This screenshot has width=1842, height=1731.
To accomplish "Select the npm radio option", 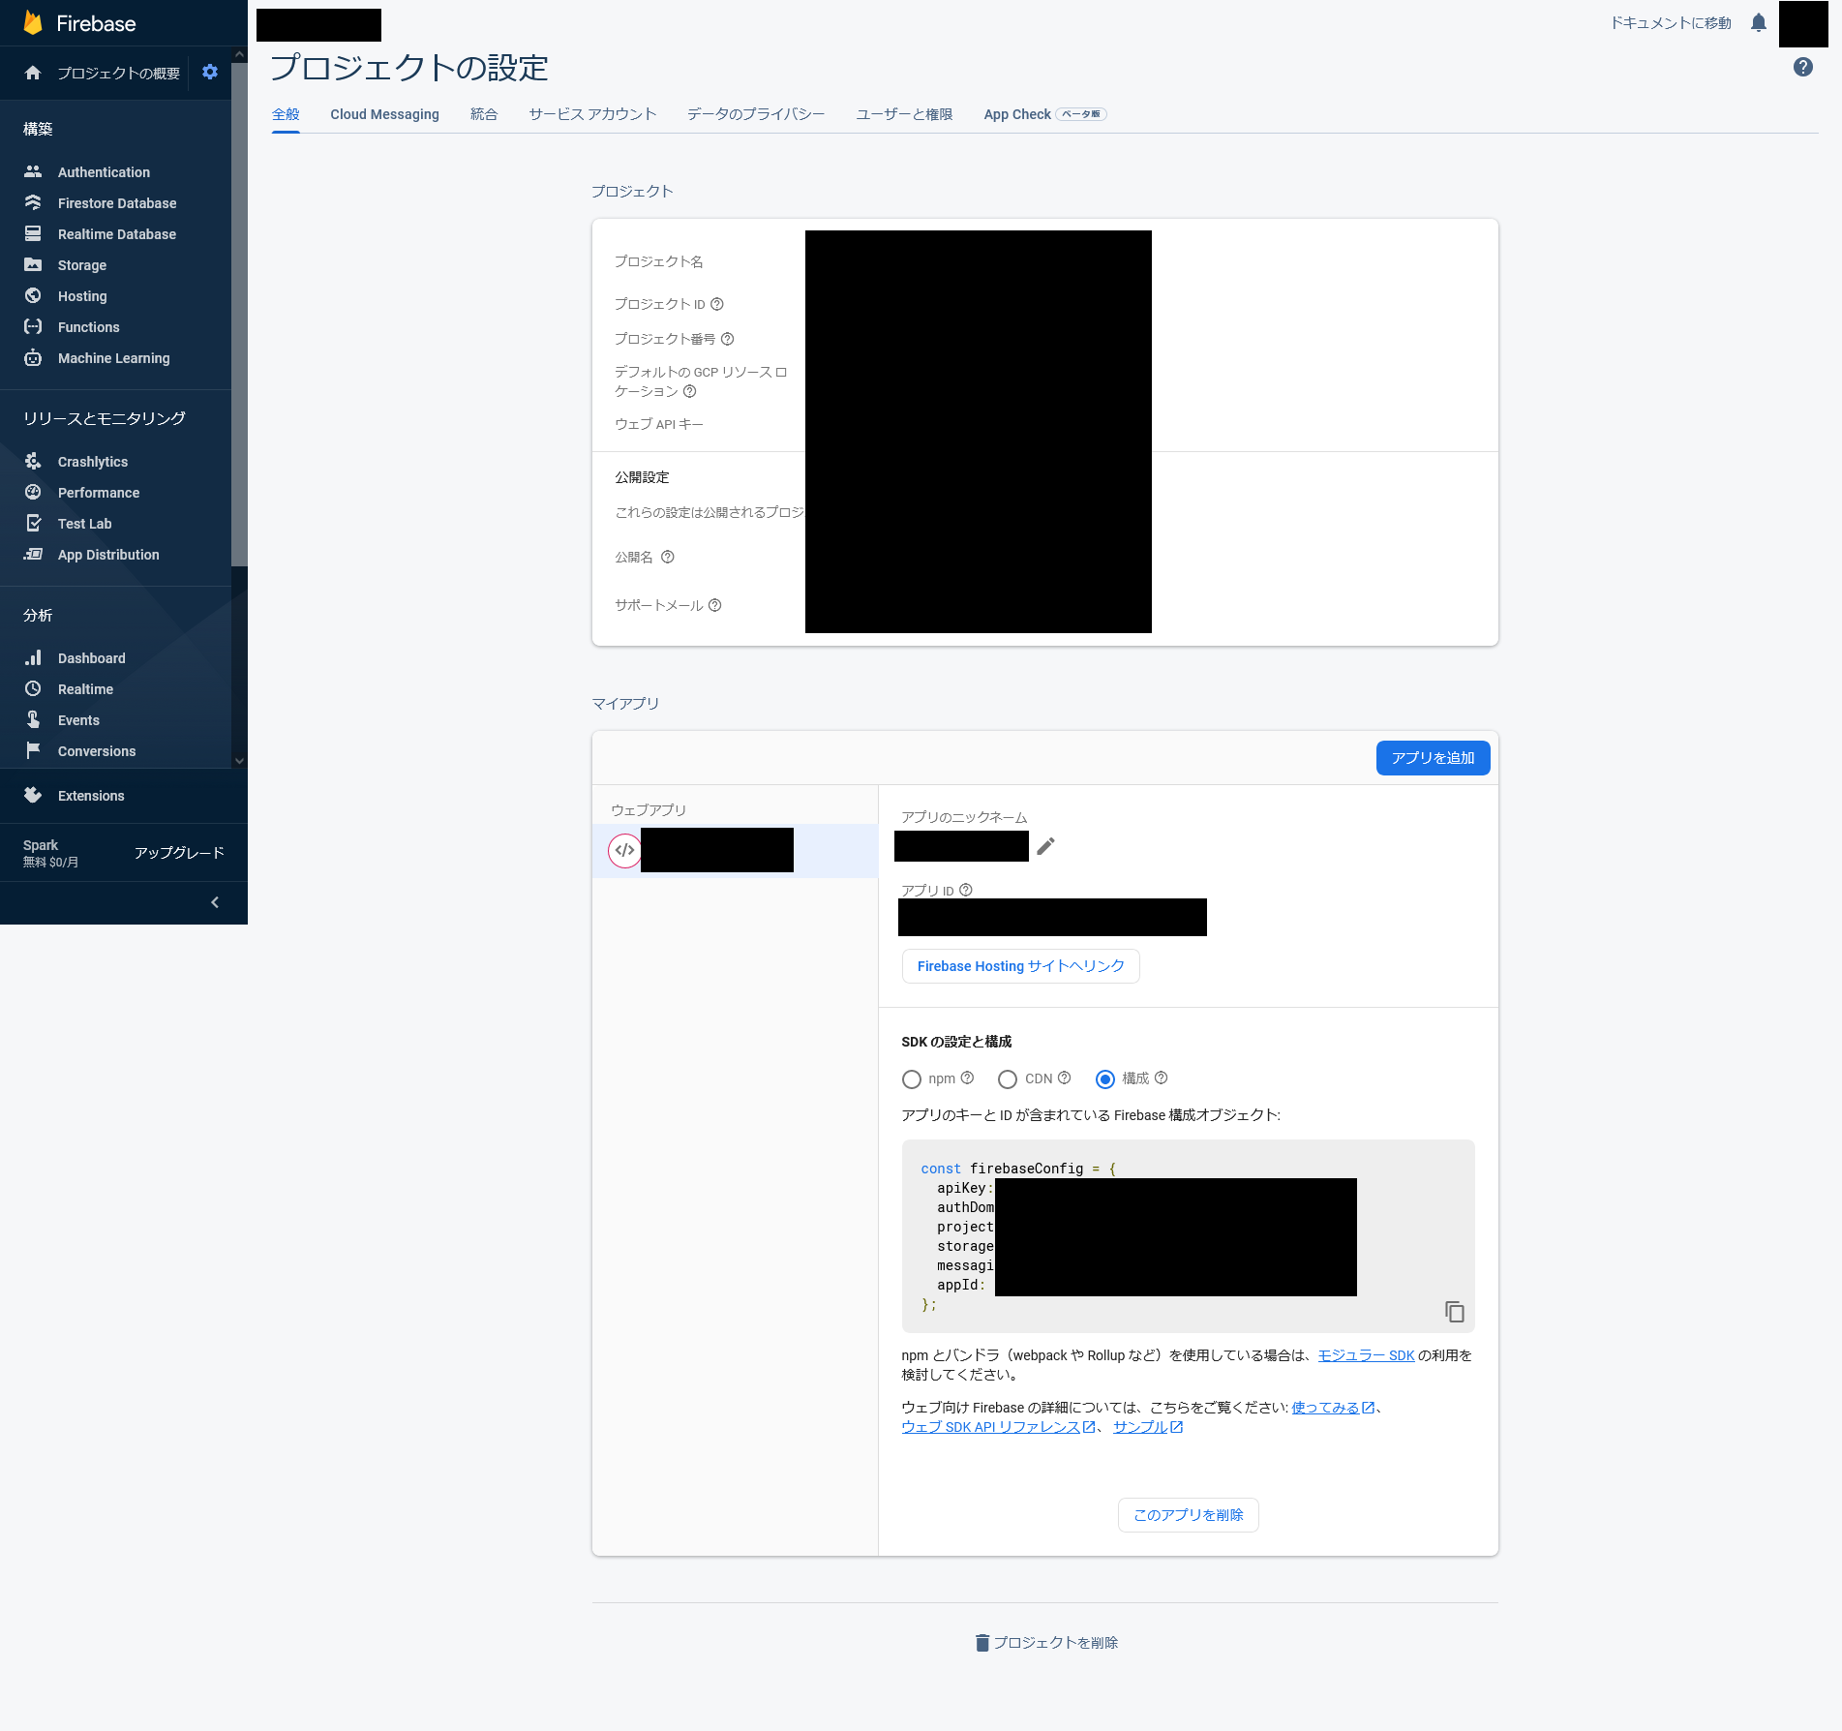I will [x=911, y=1079].
